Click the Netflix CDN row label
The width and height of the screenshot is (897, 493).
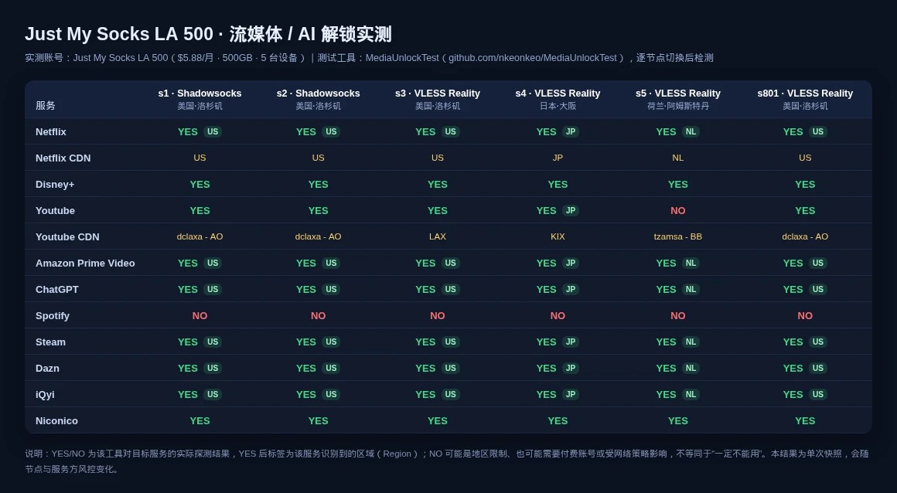coord(63,158)
